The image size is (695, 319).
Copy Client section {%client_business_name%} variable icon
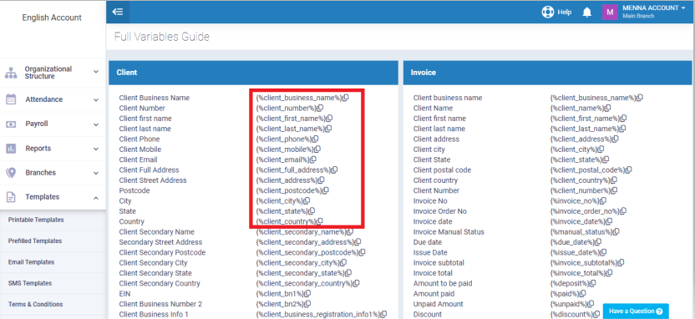(x=346, y=98)
